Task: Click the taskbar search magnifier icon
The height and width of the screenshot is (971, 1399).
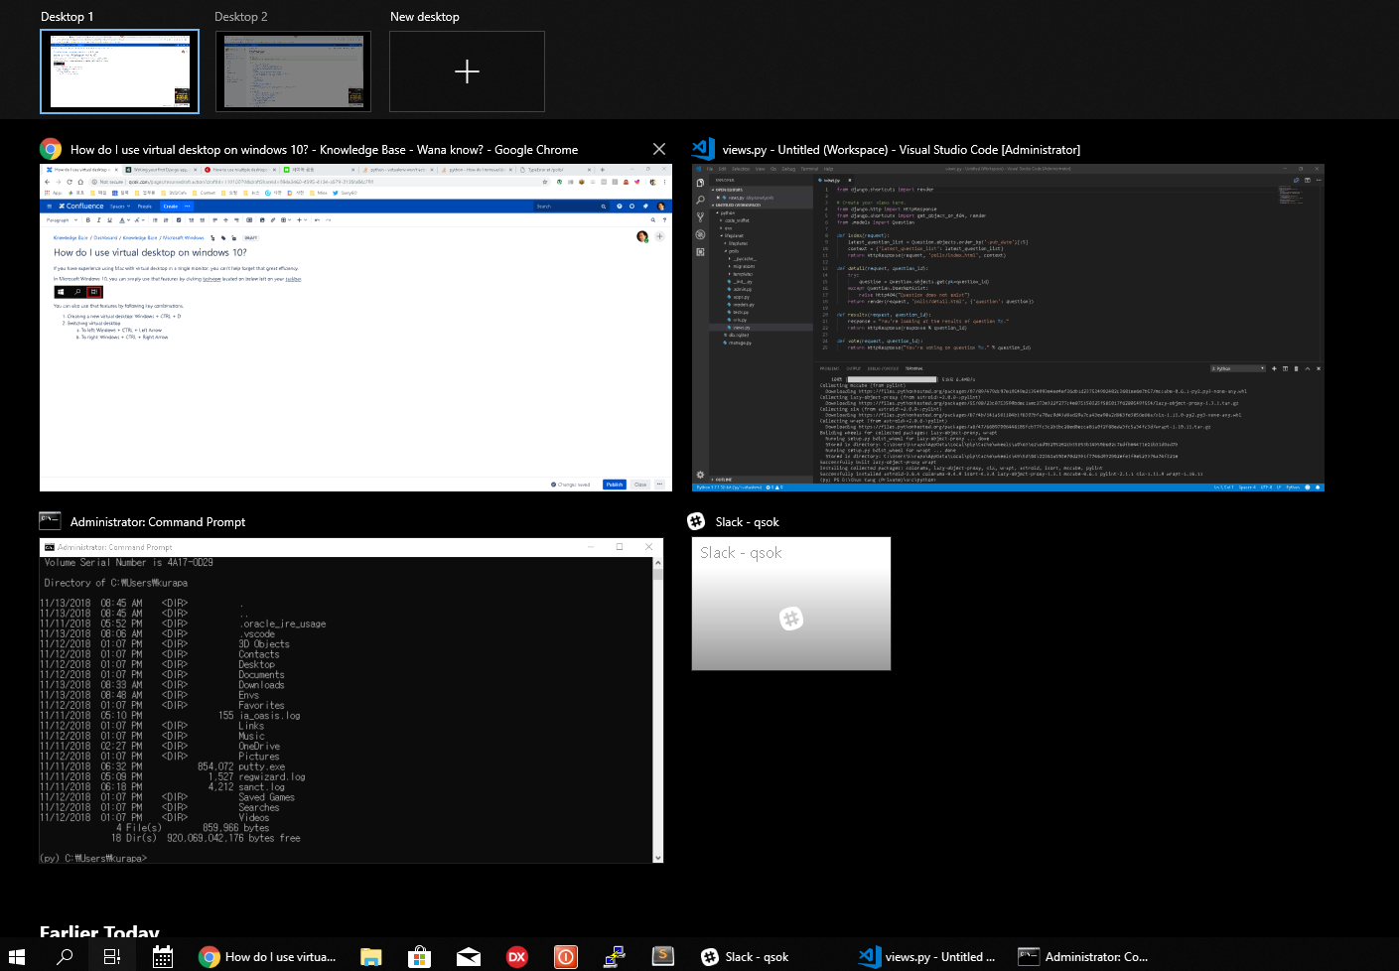Action: point(65,956)
